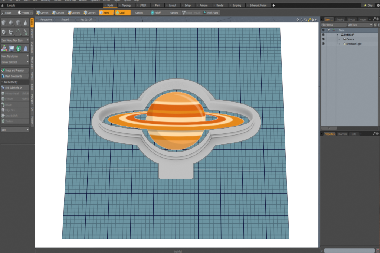Image resolution: width=380 pixels, height=253 pixels.
Task: Click the Transform tool icon
Action: 4,48
